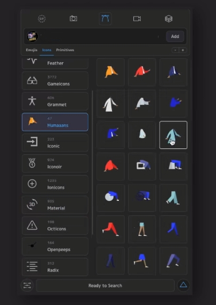Open the Iconic icon set
216x305 pixels.
(55, 143)
